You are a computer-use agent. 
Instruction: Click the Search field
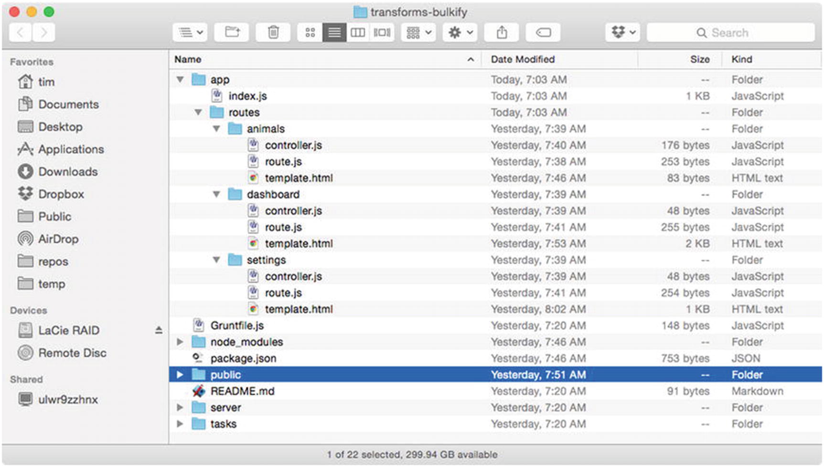pos(730,32)
